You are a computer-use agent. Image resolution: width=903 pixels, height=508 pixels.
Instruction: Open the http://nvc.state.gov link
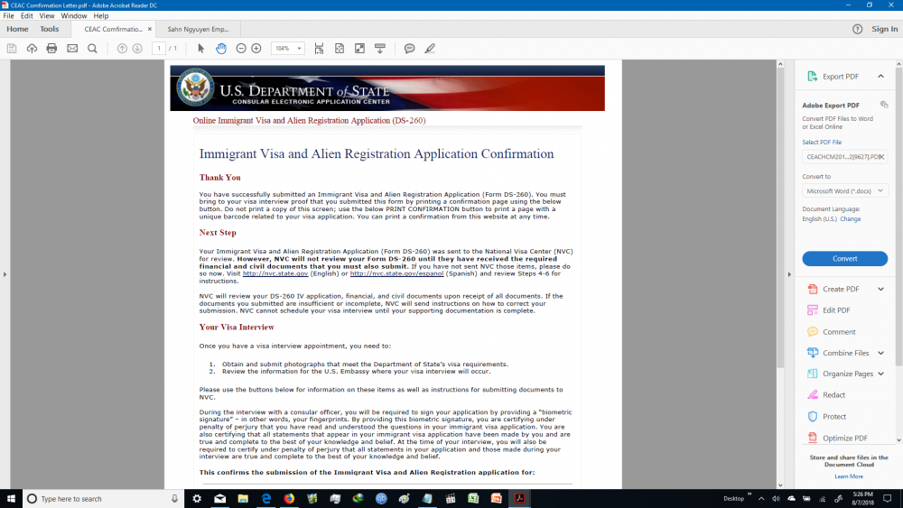[275, 273]
